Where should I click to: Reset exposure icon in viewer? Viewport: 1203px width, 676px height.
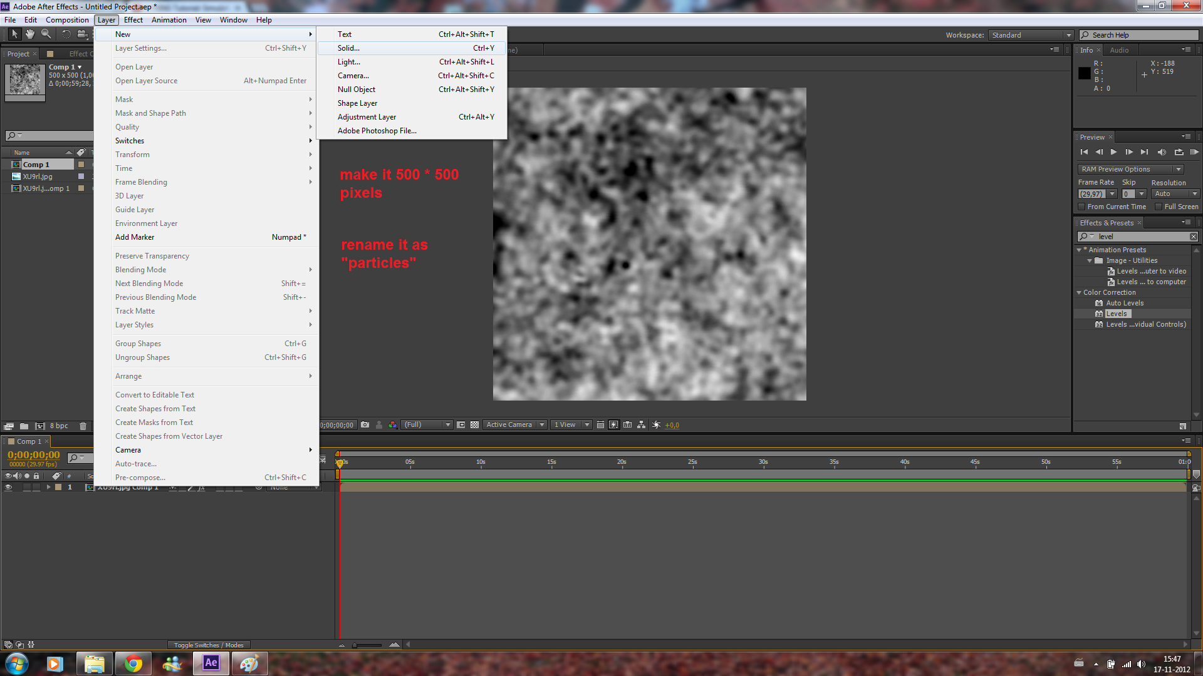(656, 424)
